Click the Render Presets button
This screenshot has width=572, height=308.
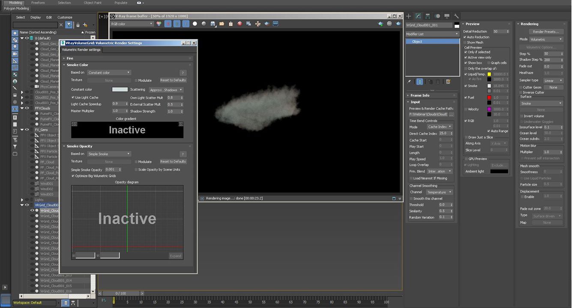[x=545, y=32]
